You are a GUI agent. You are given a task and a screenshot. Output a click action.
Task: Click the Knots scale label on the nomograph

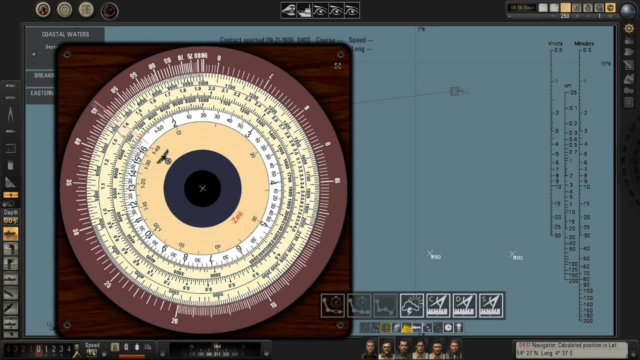(x=555, y=44)
